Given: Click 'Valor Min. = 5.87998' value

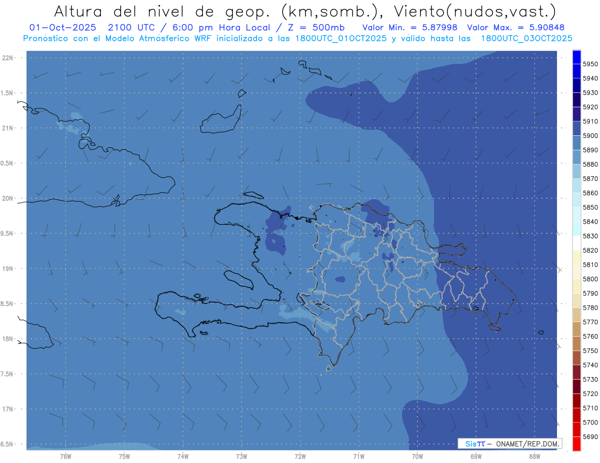Looking at the screenshot, I should [410, 27].
